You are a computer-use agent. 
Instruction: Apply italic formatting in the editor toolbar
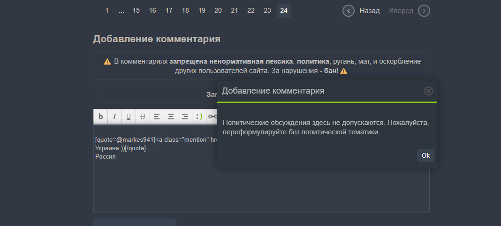pos(114,117)
